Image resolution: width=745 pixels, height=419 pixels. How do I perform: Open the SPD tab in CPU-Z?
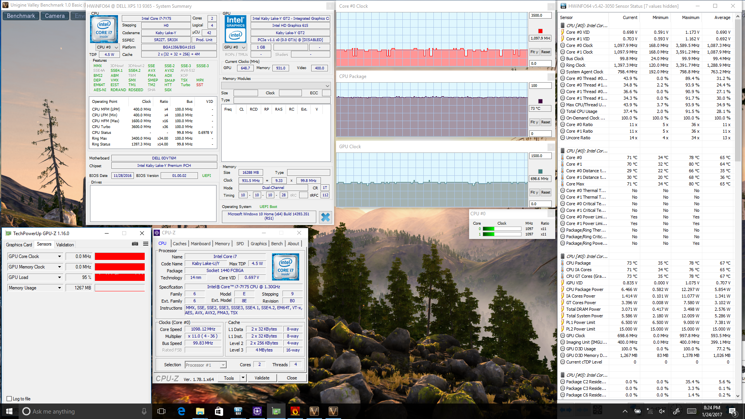click(240, 244)
